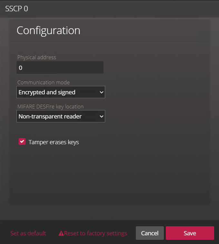The image size is (219, 244).
Task: Click the Physical address label
Action: pyautogui.click(x=37, y=57)
